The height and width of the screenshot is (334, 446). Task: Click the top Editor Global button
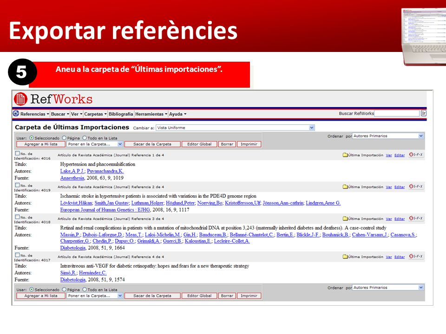199,144
